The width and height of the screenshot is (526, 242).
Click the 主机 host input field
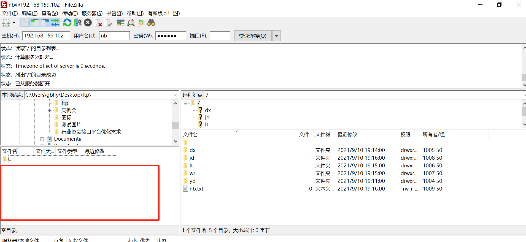[46, 36]
